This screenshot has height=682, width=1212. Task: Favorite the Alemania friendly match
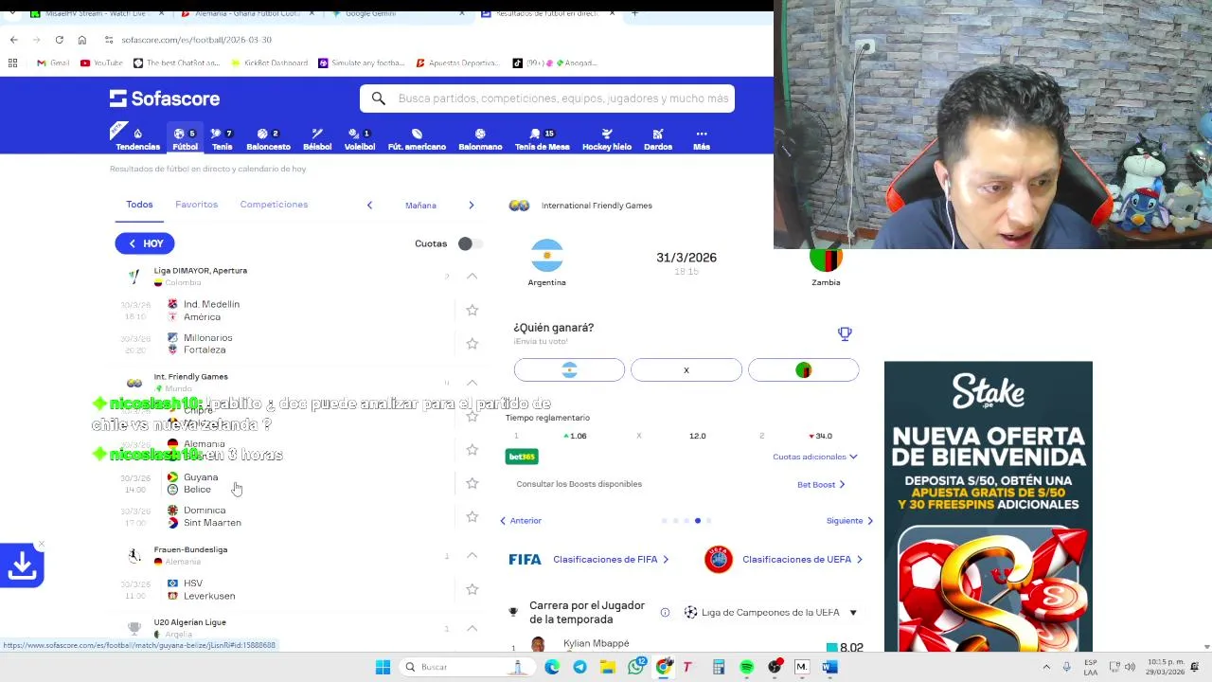472,449
